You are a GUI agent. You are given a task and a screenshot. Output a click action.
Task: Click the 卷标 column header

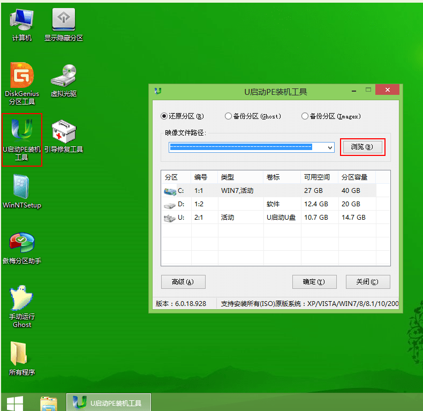tap(282, 177)
